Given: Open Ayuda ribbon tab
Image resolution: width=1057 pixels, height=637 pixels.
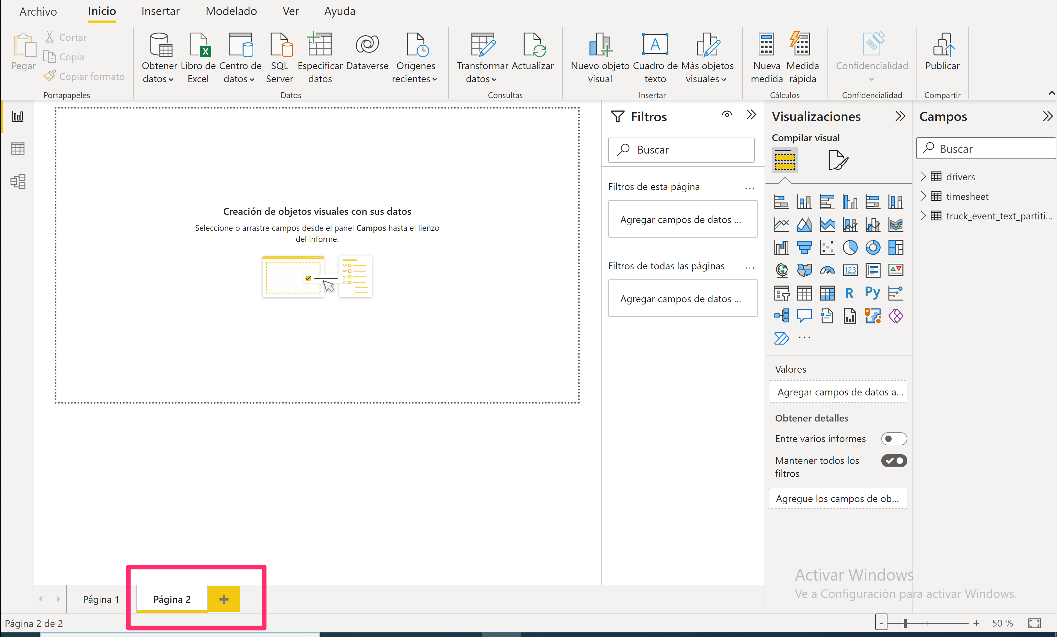Looking at the screenshot, I should tap(340, 11).
